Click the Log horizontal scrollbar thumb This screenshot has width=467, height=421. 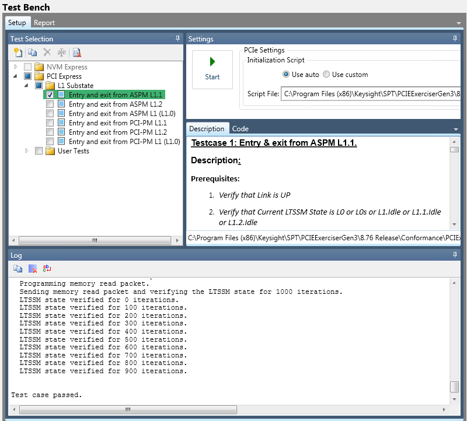coord(127,410)
